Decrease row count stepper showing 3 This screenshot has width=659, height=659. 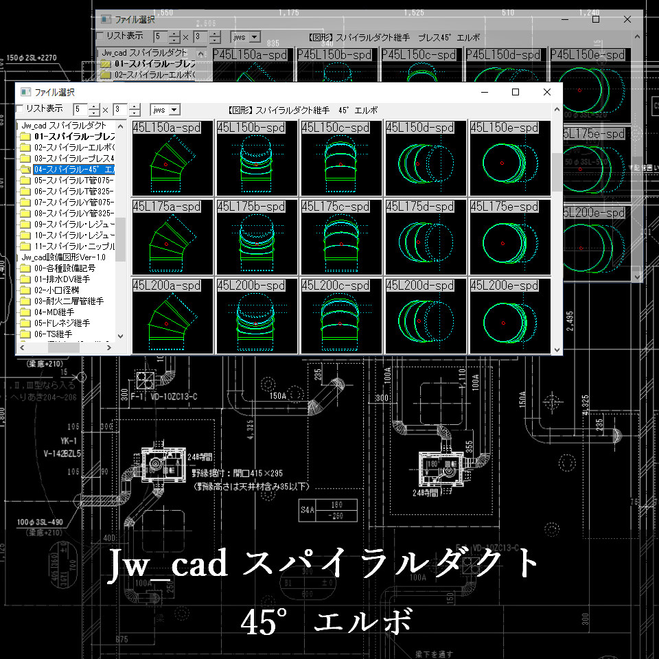pyautogui.click(x=135, y=113)
